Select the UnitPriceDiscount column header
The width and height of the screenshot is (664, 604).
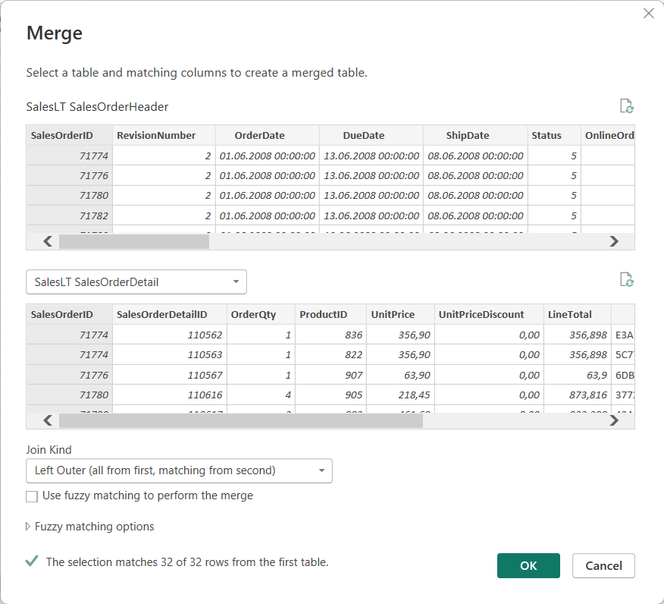[x=481, y=314]
